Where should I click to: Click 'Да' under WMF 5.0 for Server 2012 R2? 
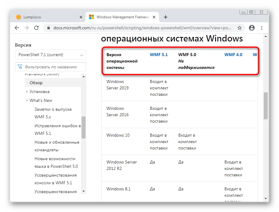(x=181, y=162)
